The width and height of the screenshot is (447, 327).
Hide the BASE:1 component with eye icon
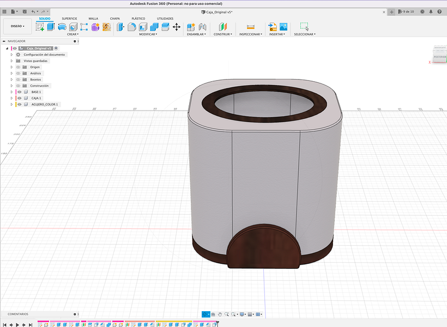19,92
